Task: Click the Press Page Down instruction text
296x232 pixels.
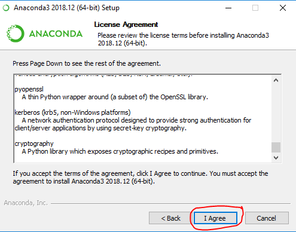Action: tap(87, 63)
